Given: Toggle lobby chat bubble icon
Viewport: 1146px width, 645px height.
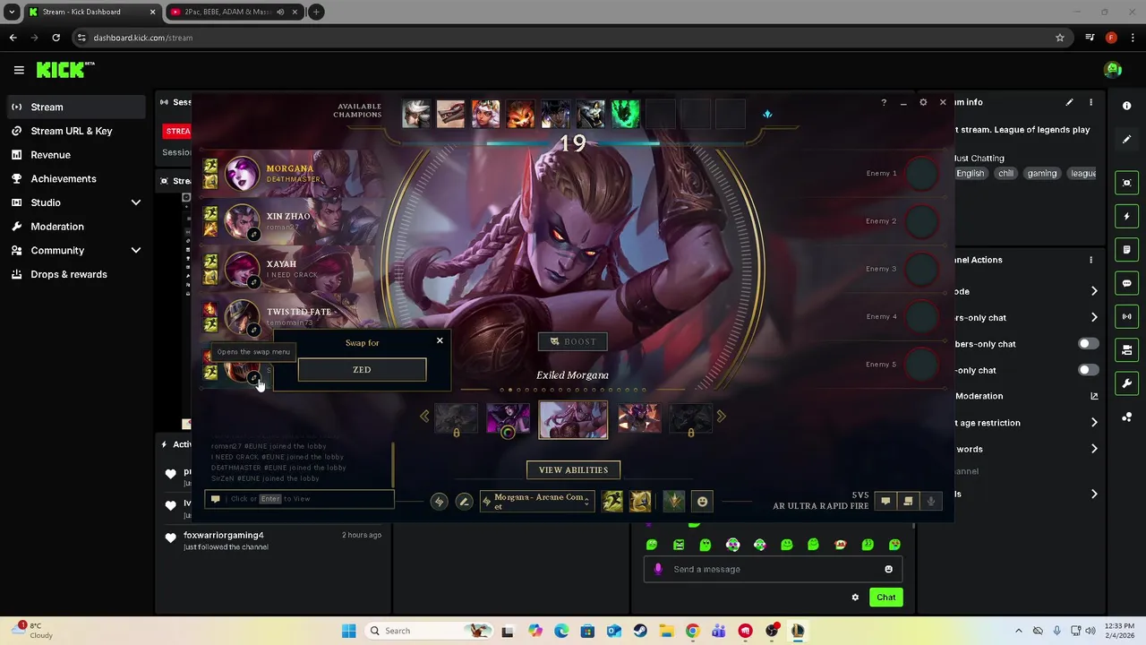Looking at the screenshot, I should [885, 502].
